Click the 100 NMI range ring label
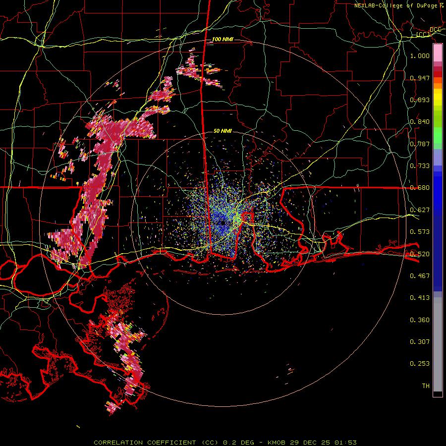 (x=223, y=39)
